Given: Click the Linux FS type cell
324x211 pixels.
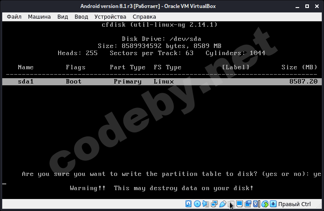Looking at the screenshot, I should pyautogui.click(x=164, y=81).
